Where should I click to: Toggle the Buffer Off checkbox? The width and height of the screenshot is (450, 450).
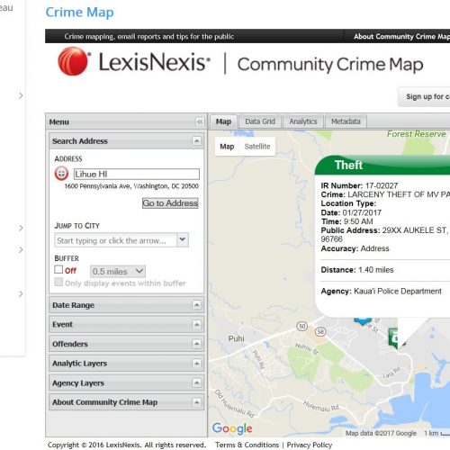point(58,269)
